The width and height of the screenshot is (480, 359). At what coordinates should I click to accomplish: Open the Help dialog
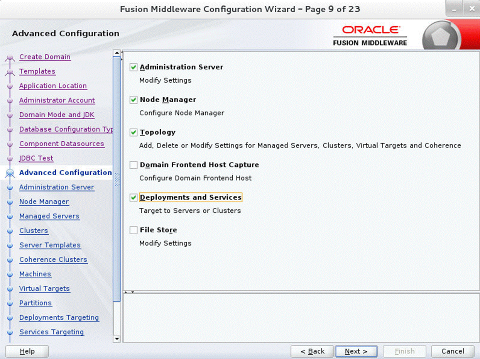(x=27, y=351)
